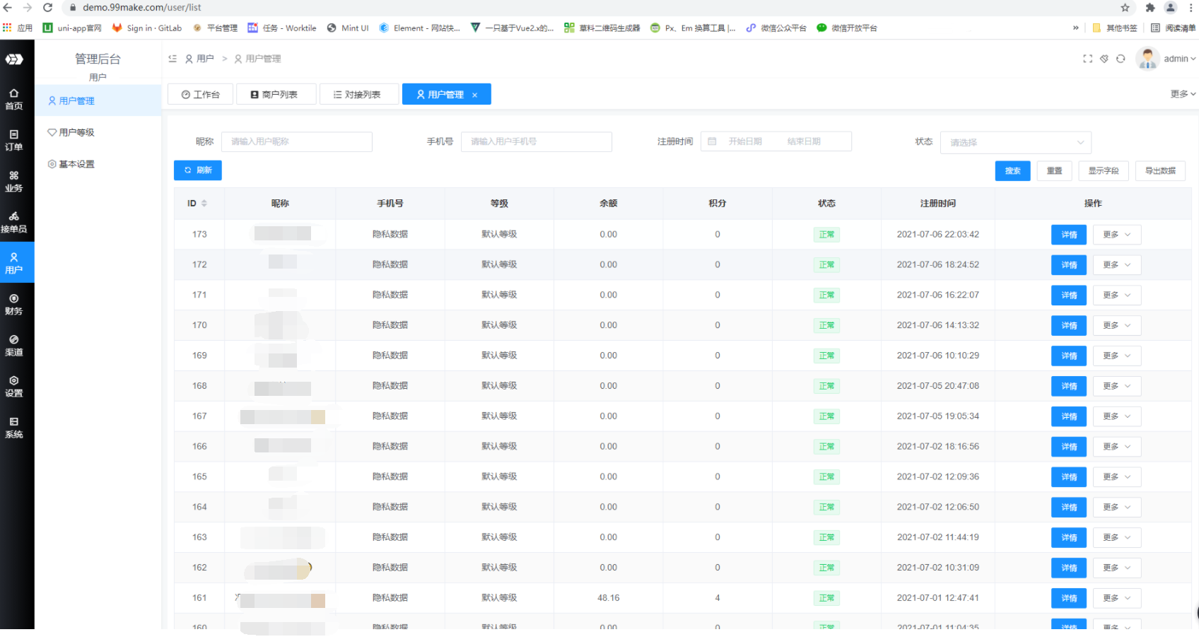The width and height of the screenshot is (1199, 644).
Task: View 详情 for user 170
Action: 1068,326
